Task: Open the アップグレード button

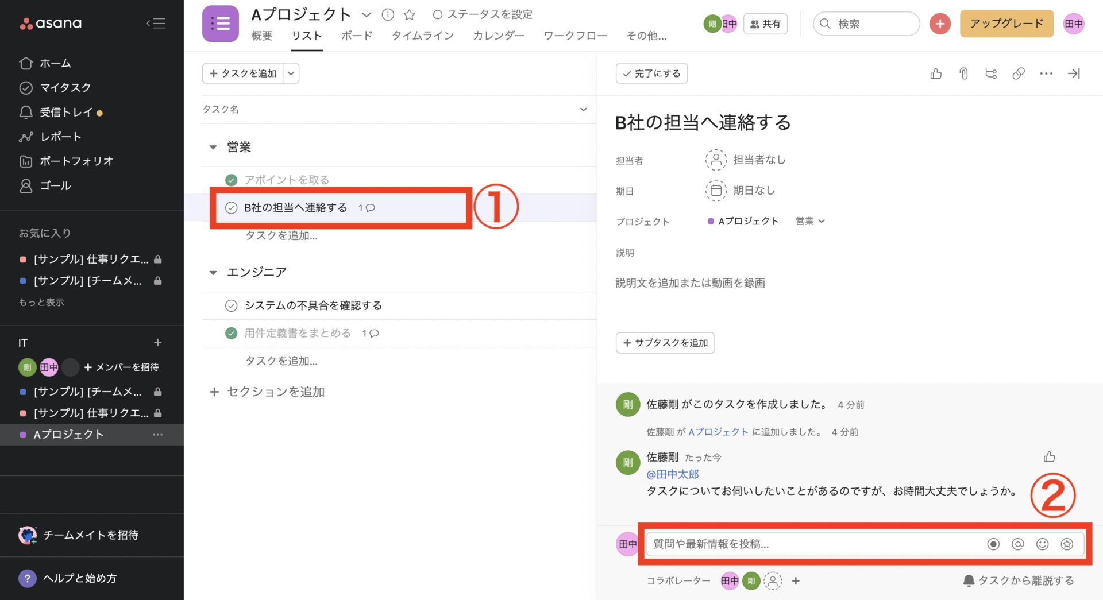Action: [1006, 24]
